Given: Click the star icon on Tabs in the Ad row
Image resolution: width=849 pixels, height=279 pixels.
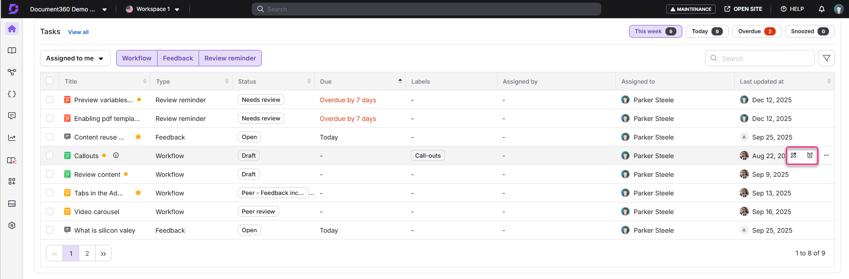Looking at the screenshot, I should coord(138,193).
